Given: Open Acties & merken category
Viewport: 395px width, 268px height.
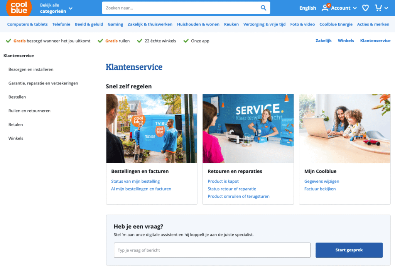Looking at the screenshot, I should [x=373, y=24].
